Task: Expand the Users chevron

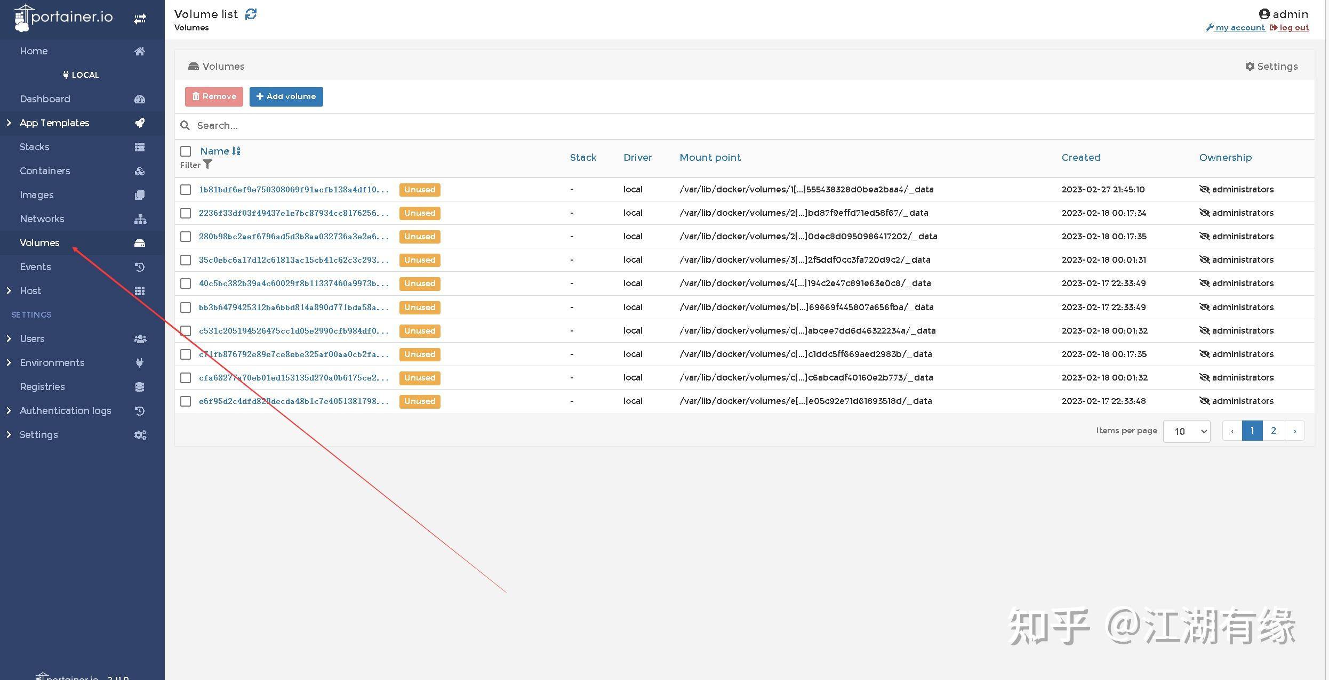Action: click(9, 339)
